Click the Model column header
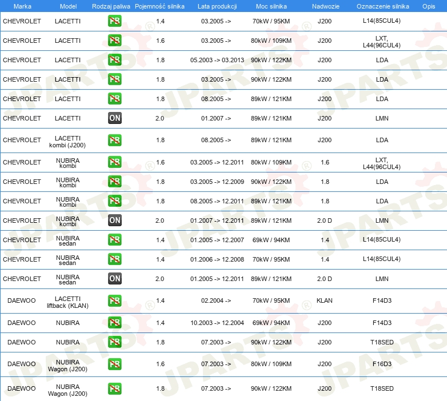This screenshot has width=447, height=401. [67, 6]
